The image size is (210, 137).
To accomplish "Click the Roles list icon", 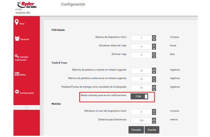I will [17, 74].
